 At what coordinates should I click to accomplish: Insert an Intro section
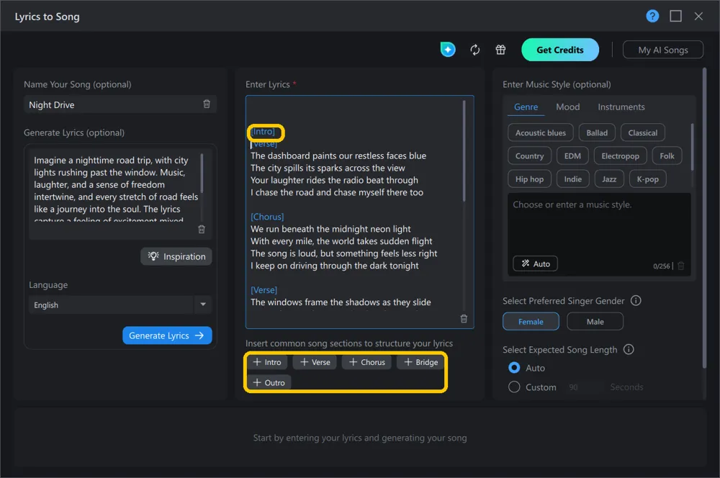pos(267,362)
